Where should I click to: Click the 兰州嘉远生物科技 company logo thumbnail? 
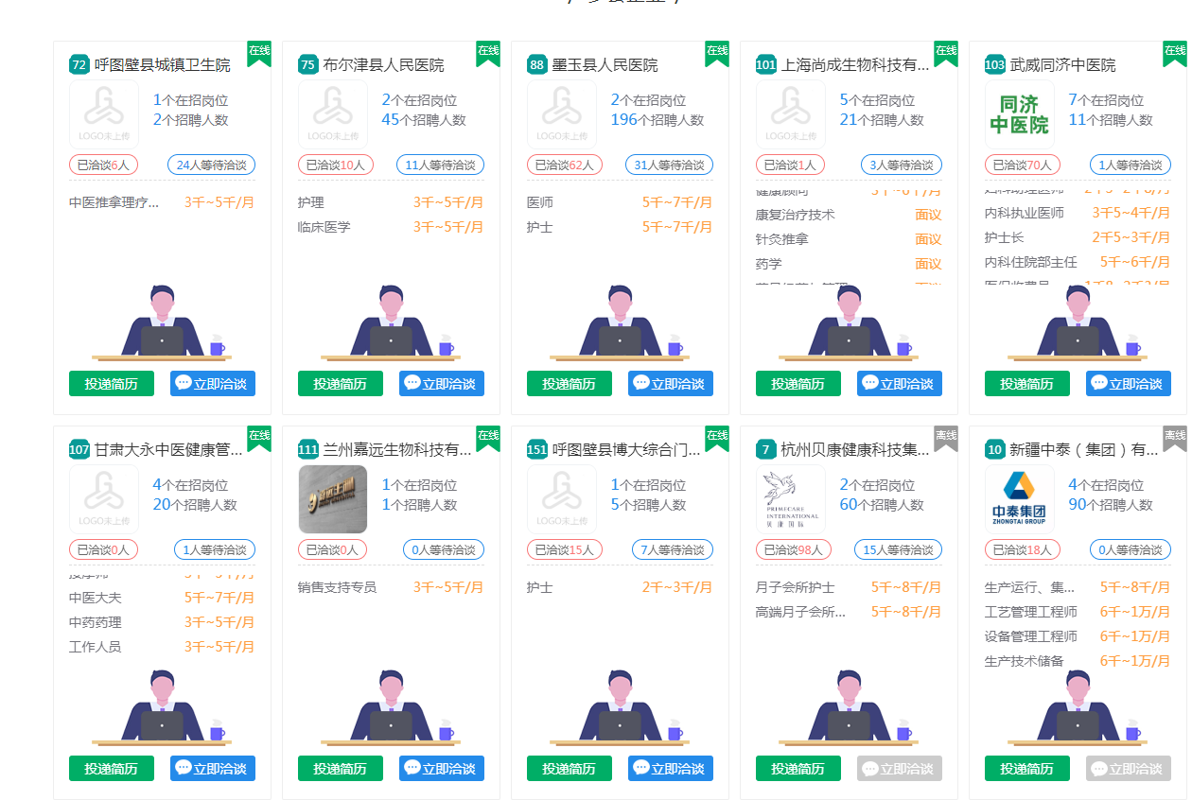(x=333, y=498)
